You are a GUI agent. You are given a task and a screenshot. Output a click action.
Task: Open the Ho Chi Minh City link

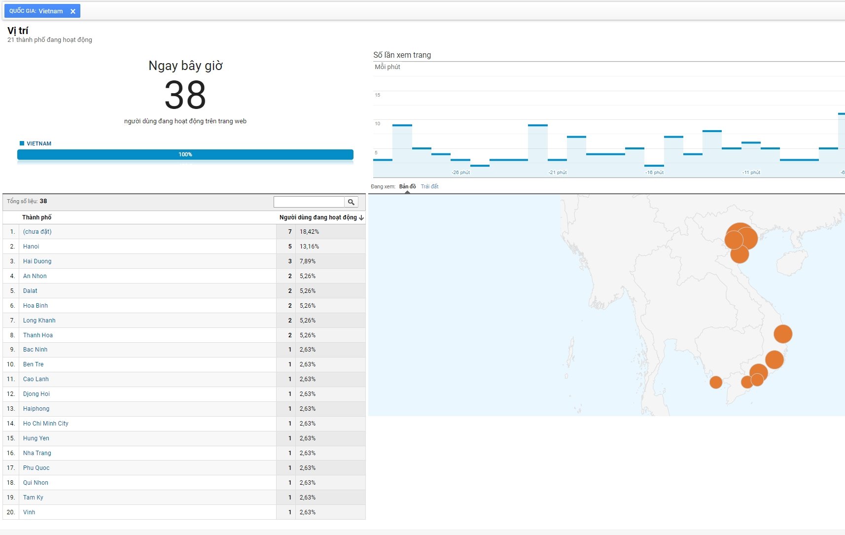pyautogui.click(x=46, y=424)
